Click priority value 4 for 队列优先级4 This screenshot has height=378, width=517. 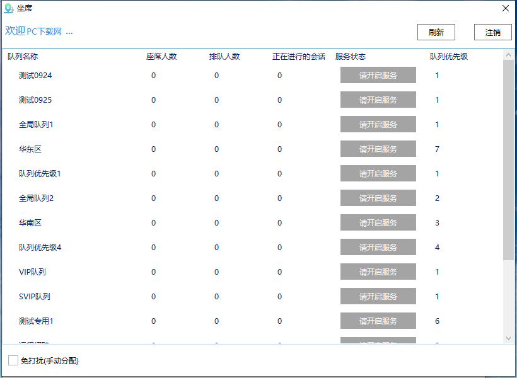437,247
